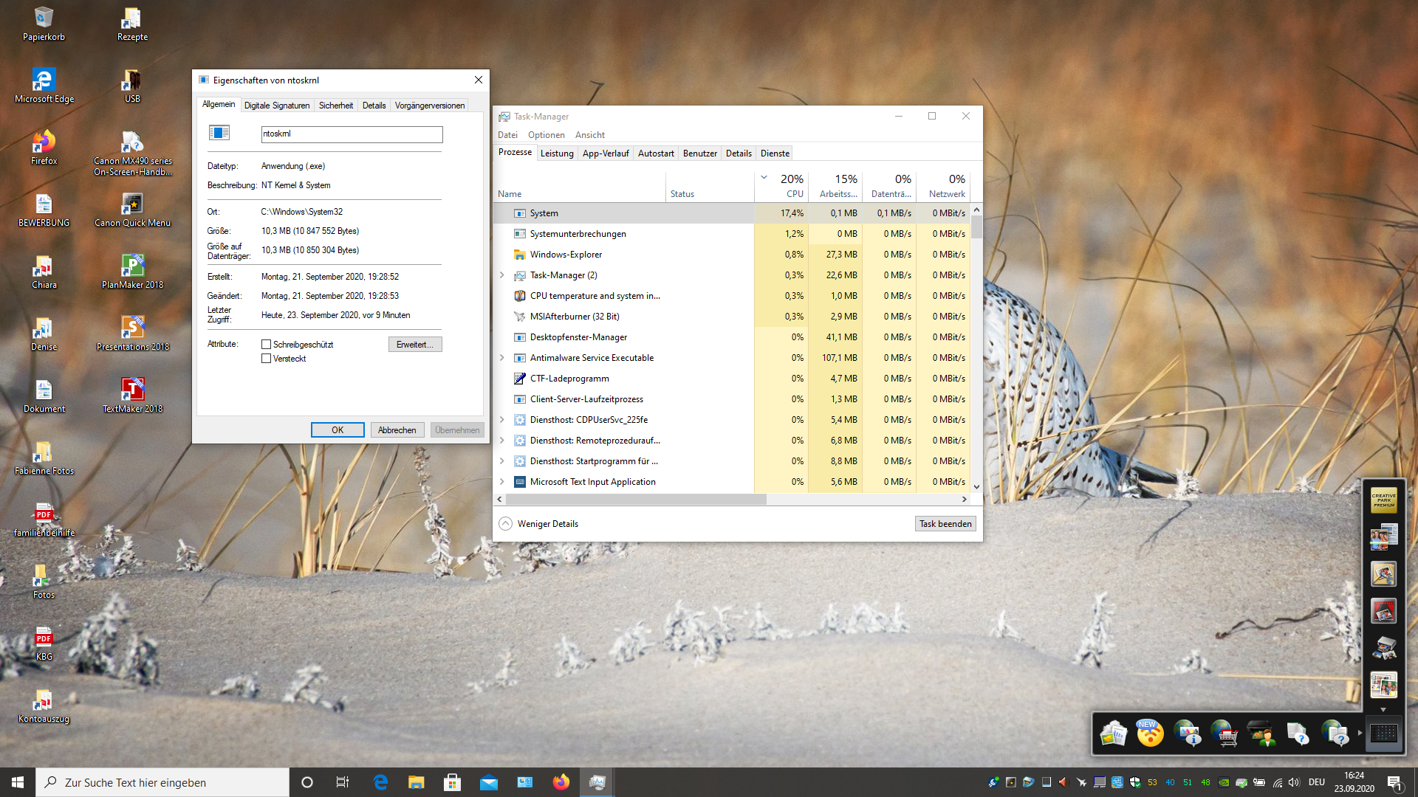Open the Mail app from taskbar
Viewport: 1418px width, 797px height.
[x=488, y=782]
